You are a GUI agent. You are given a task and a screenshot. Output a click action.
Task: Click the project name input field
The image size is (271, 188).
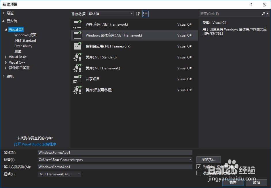(x=115, y=152)
